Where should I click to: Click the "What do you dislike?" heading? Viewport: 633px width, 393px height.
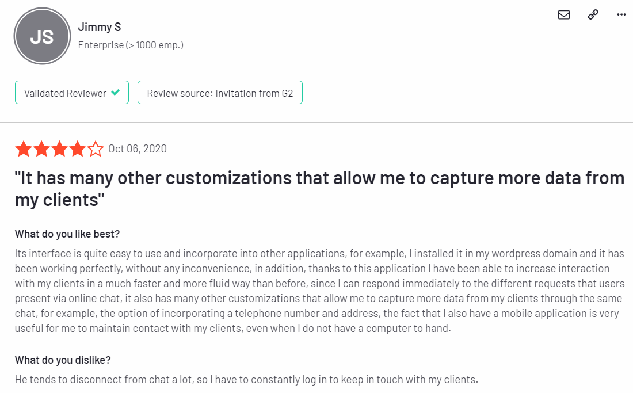click(x=63, y=360)
